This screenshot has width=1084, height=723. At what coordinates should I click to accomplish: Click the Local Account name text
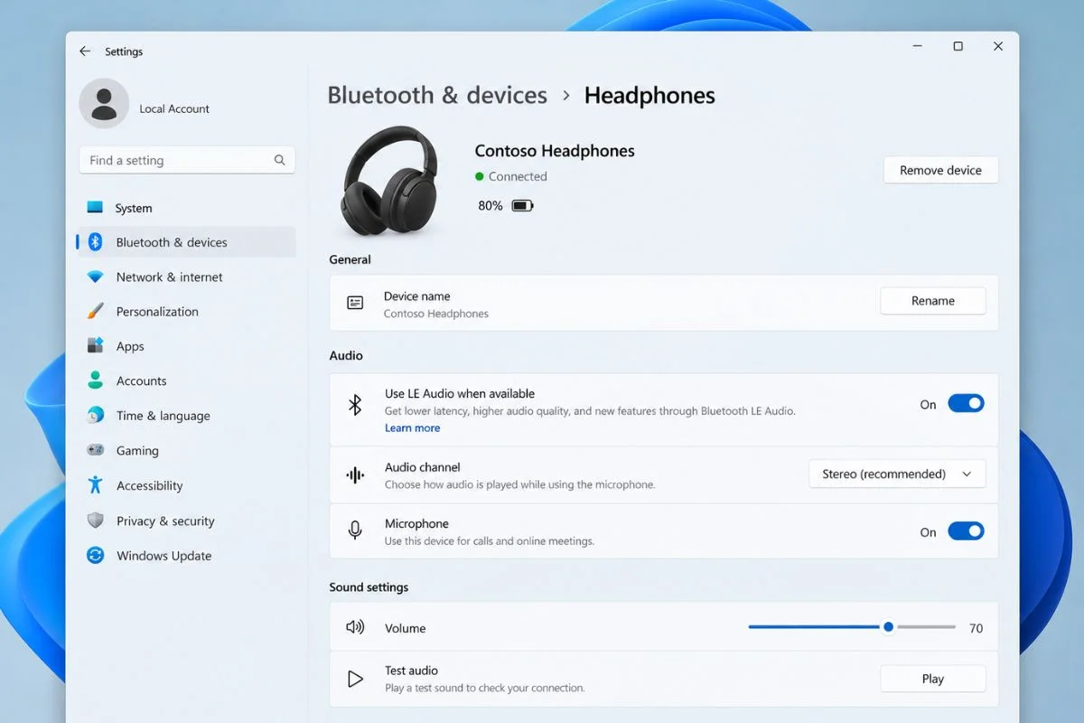(174, 108)
